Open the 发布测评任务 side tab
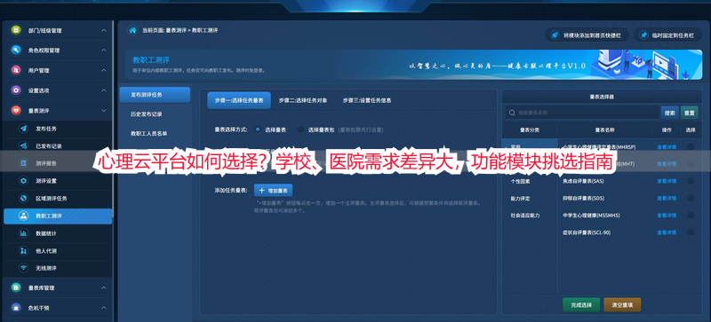 click(x=155, y=95)
